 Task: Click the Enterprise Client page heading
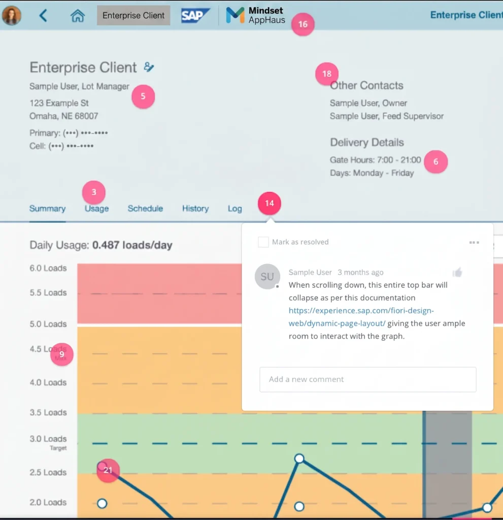click(83, 68)
